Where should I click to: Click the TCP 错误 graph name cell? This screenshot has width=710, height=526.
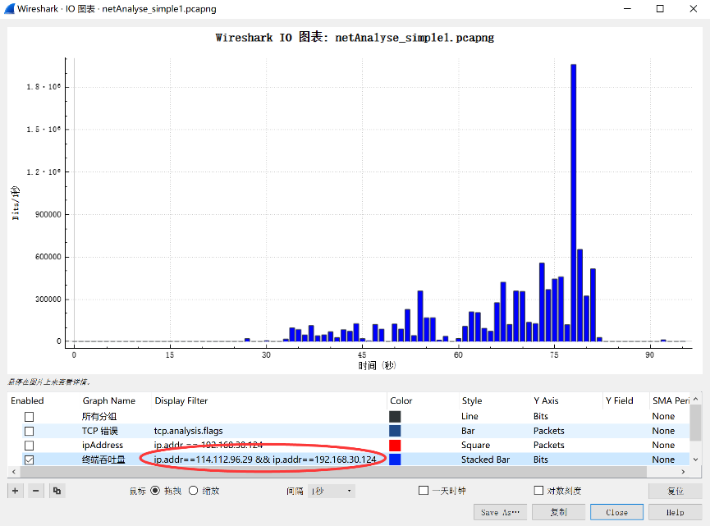click(x=100, y=431)
